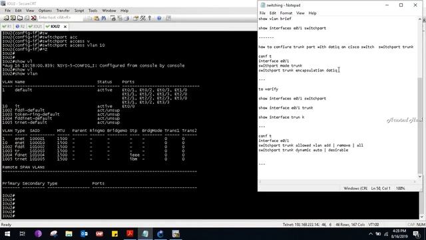Click the last grey toolbar icon in SecureCRT

tap(168, 18)
